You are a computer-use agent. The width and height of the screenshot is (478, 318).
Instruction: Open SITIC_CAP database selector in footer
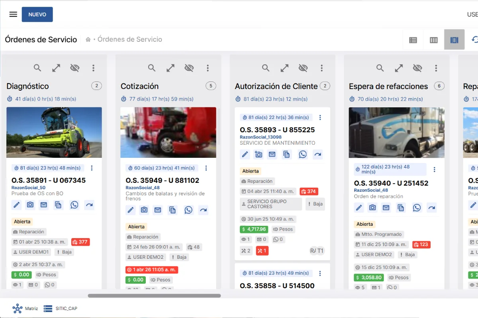coord(61,308)
